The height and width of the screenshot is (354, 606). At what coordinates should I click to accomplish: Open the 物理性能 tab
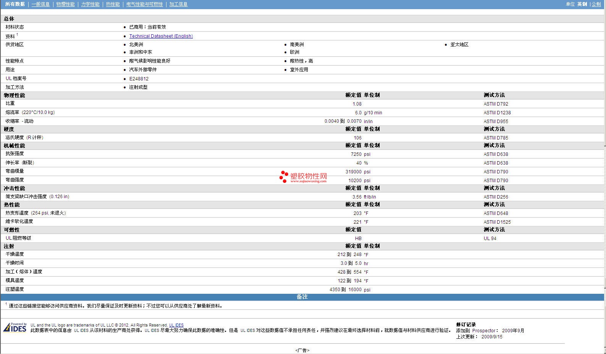coord(65,4)
